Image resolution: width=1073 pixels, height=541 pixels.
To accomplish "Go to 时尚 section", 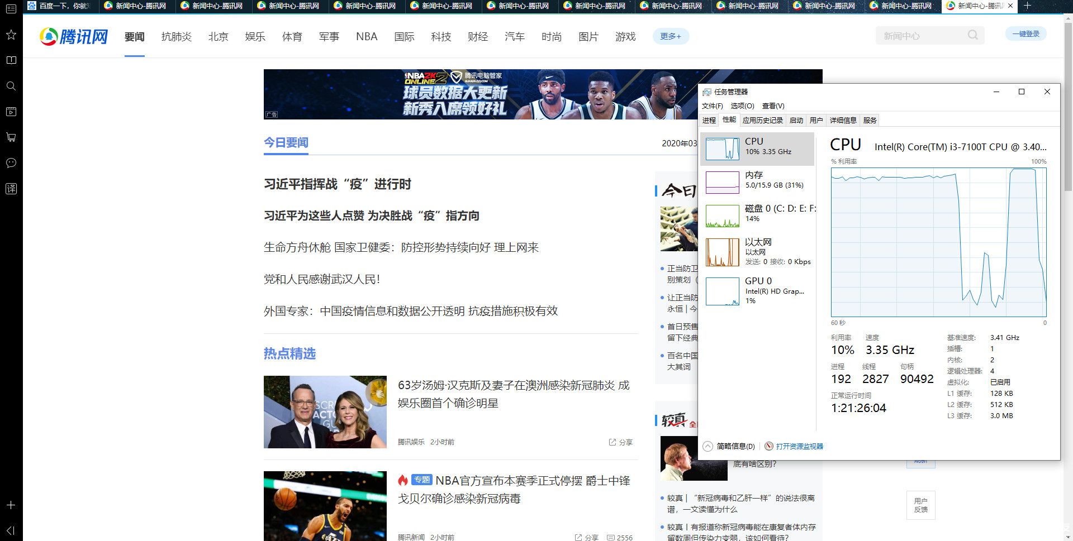I will point(552,36).
